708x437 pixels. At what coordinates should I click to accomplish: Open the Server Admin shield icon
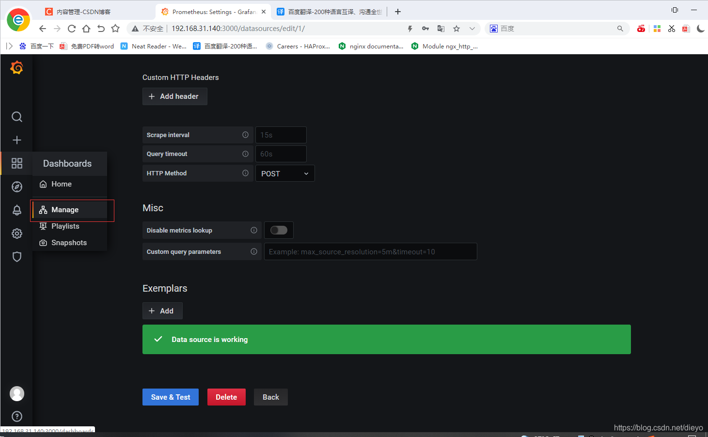(x=17, y=257)
